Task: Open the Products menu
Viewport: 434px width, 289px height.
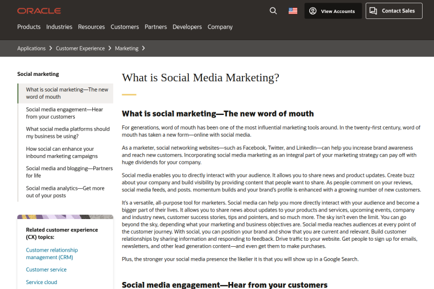Action: [29, 27]
